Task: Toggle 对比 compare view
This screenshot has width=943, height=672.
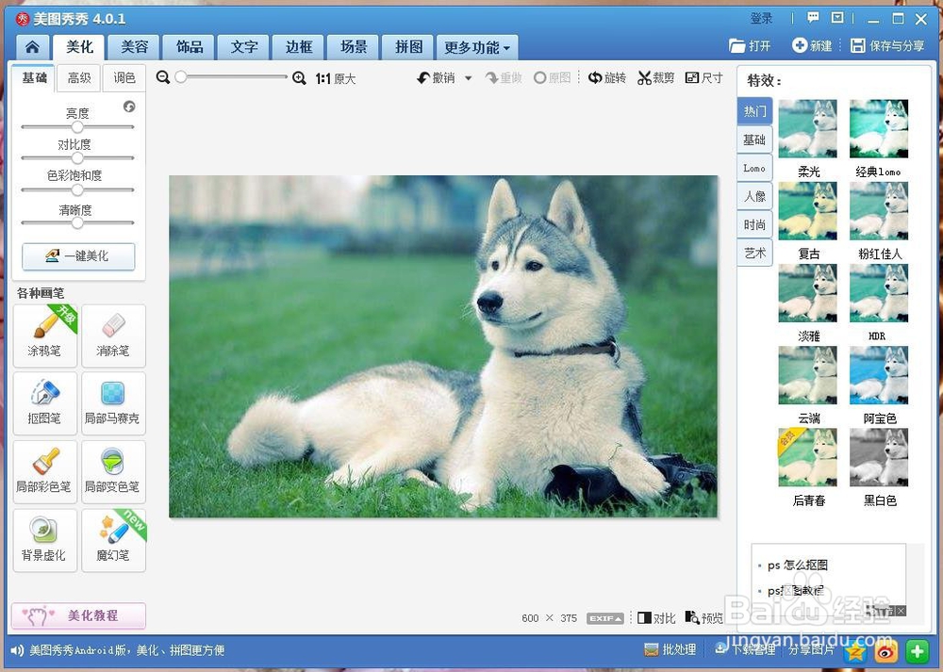Action: (x=656, y=618)
